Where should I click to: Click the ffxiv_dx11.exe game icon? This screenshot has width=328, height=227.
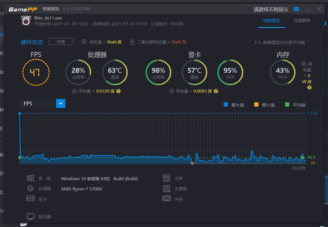[26, 21]
